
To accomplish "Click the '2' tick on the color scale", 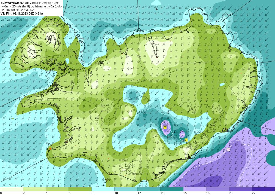I will pos(23,193).
